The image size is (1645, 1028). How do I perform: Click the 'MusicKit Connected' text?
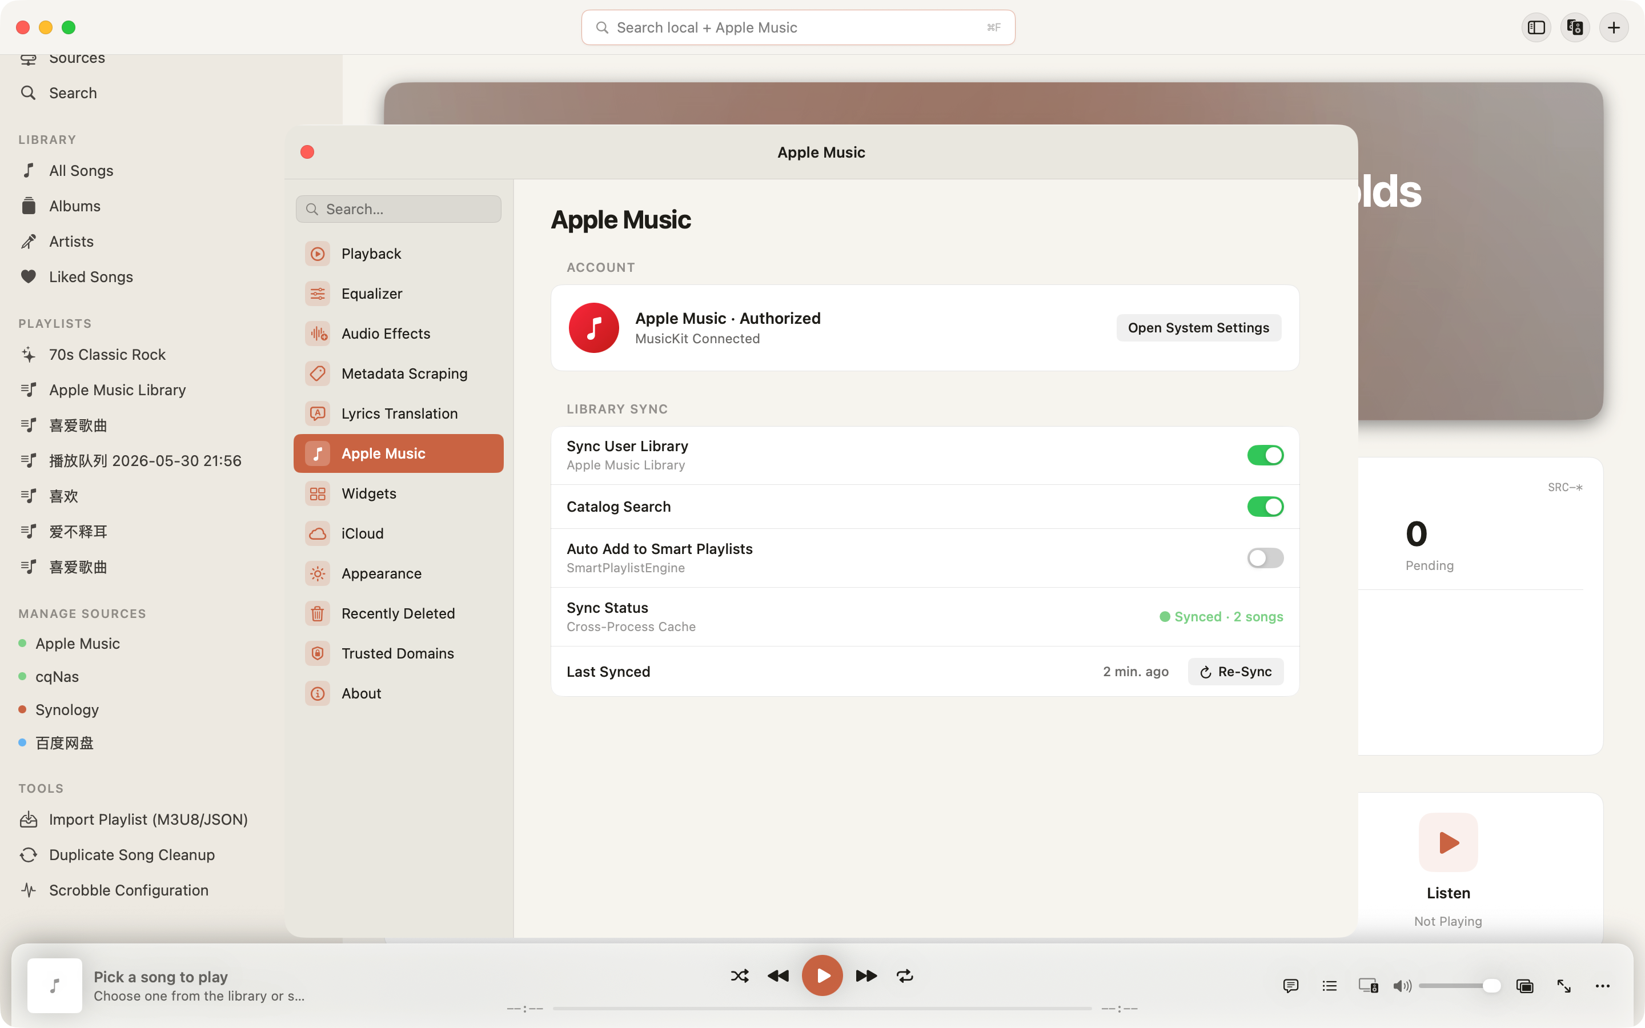697,339
